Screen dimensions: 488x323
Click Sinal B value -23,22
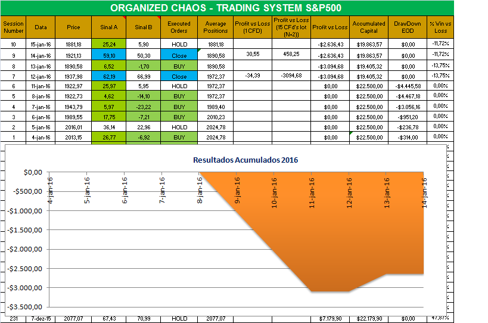point(143,107)
